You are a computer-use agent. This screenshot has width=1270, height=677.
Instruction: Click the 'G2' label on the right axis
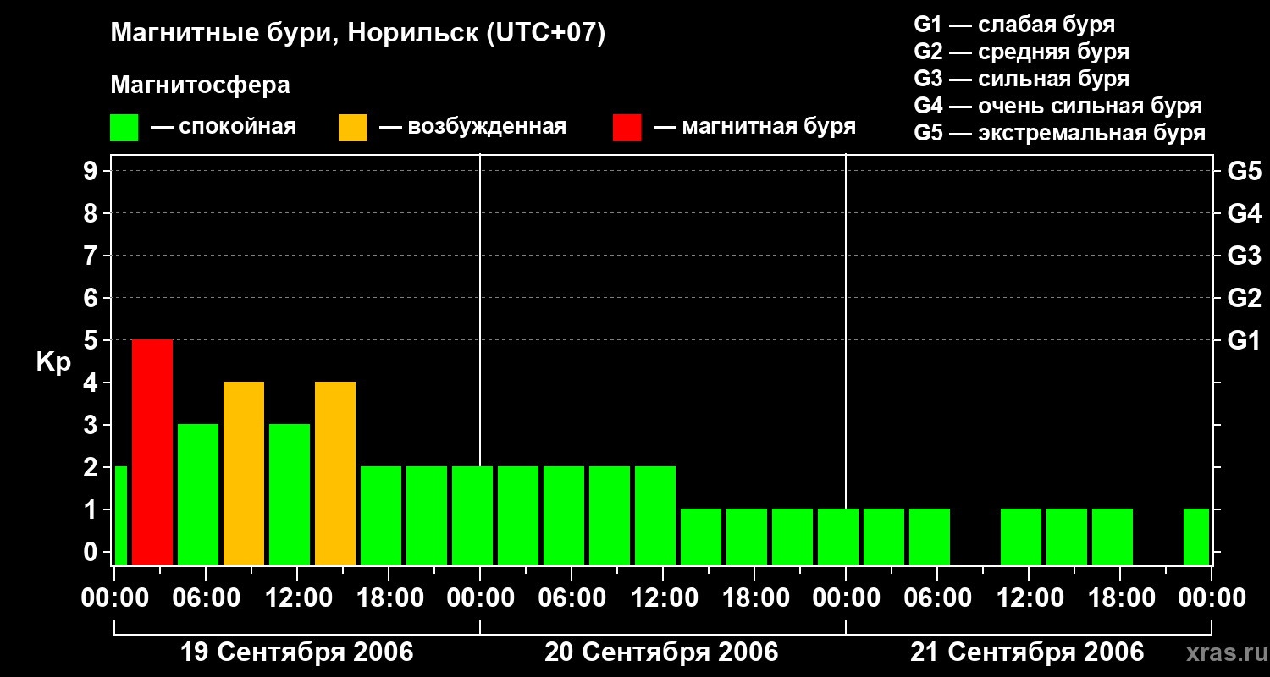[x=1245, y=298]
